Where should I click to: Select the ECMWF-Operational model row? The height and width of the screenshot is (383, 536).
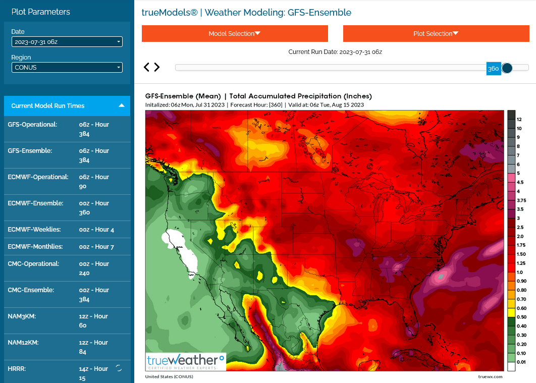tap(67, 182)
